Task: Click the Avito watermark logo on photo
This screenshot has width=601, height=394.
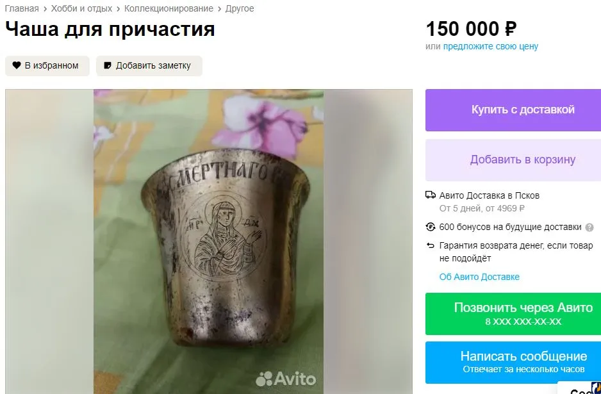Action: click(286, 379)
